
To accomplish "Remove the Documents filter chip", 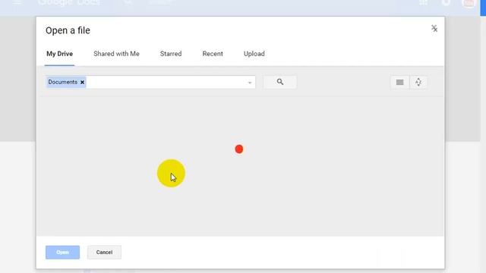I will 82,83.
